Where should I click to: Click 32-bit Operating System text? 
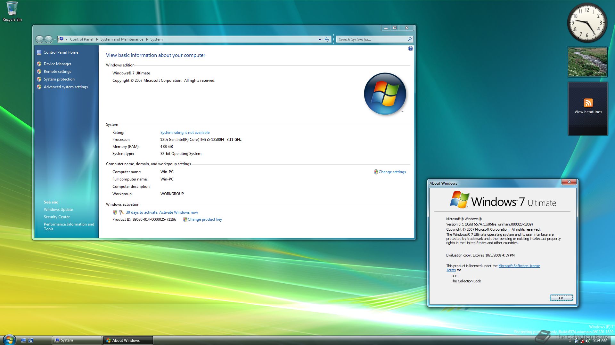tap(181, 154)
